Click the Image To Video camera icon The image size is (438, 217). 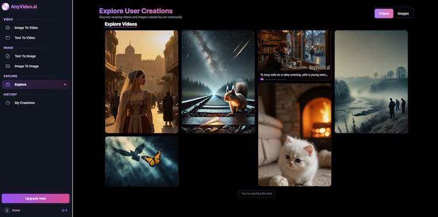pyautogui.click(x=8, y=28)
